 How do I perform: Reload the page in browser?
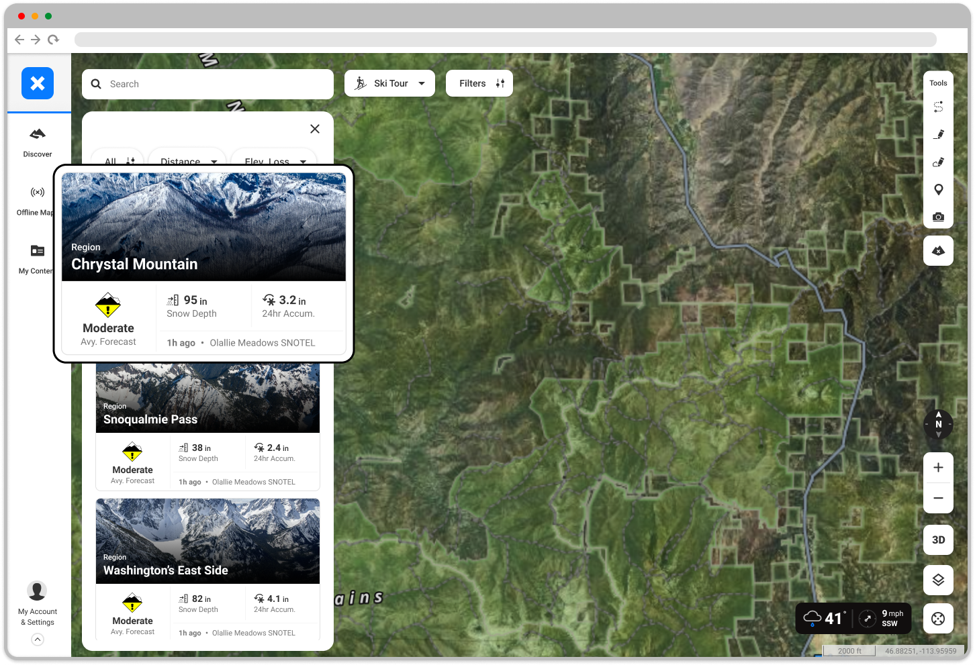pyautogui.click(x=53, y=40)
